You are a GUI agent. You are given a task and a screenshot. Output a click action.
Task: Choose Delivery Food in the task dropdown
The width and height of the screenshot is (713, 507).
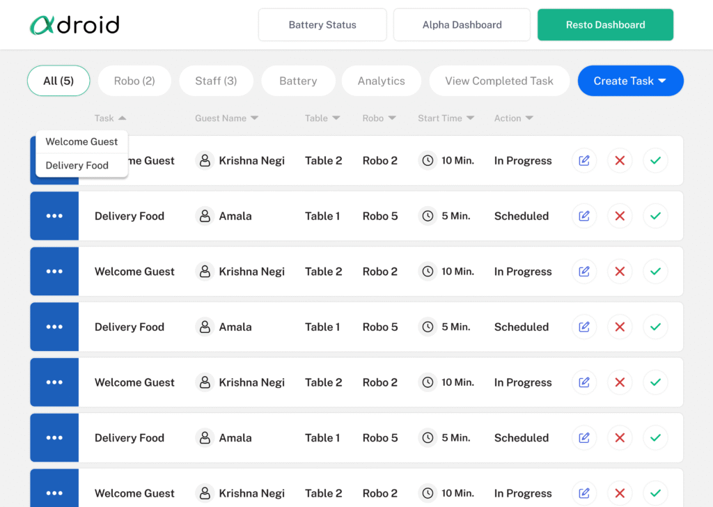point(77,166)
